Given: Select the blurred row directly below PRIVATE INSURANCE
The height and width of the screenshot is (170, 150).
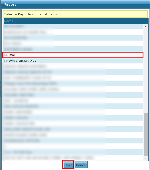Looking at the screenshot, I should pyautogui.click(x=73, y=66).
